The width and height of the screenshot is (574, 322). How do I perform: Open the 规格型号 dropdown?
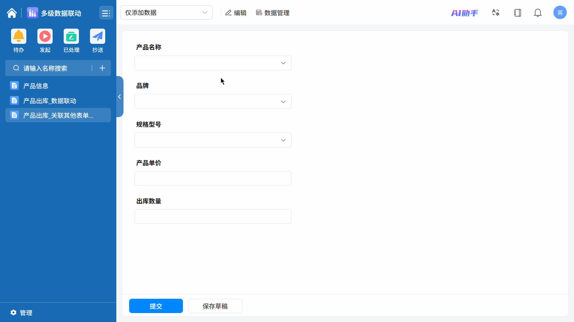(213, 140)
